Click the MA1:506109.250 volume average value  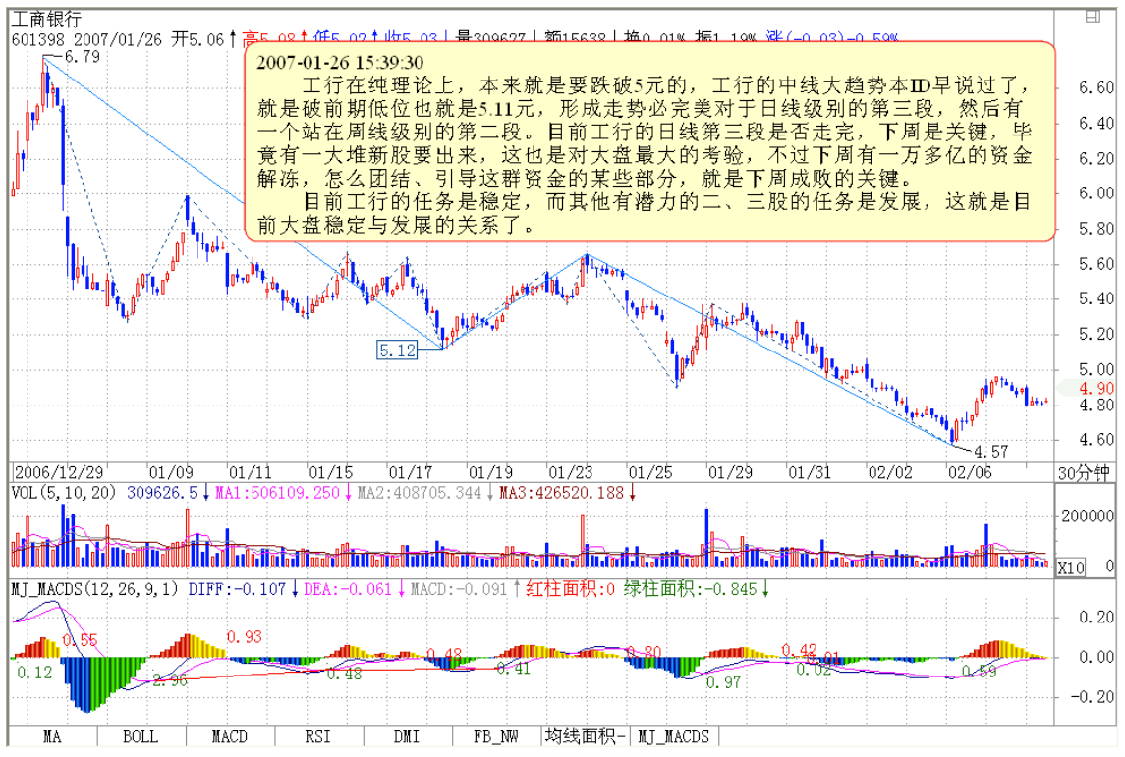tap(277, 493)
